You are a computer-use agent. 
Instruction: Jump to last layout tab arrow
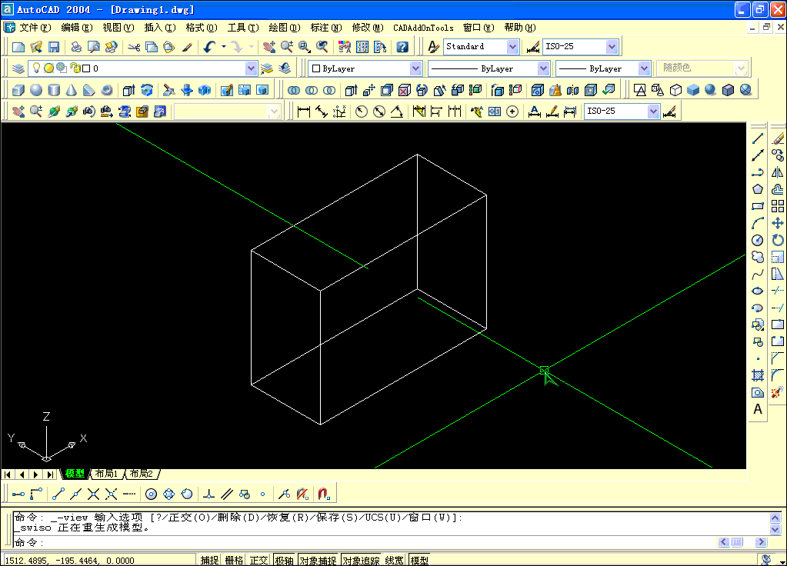(x=50, y=474)
